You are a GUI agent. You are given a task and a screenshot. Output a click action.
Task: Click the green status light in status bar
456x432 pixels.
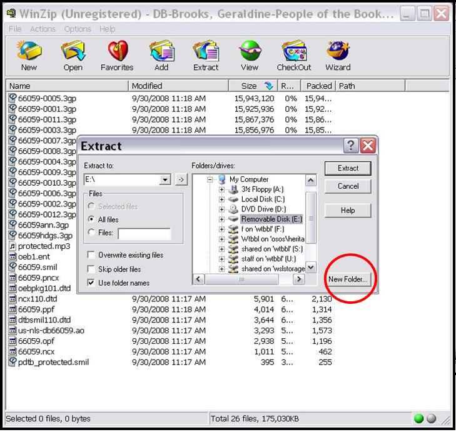(418, 419)
